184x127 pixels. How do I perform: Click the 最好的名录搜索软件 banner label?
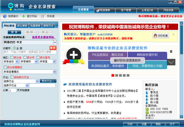tap(127, 60)
